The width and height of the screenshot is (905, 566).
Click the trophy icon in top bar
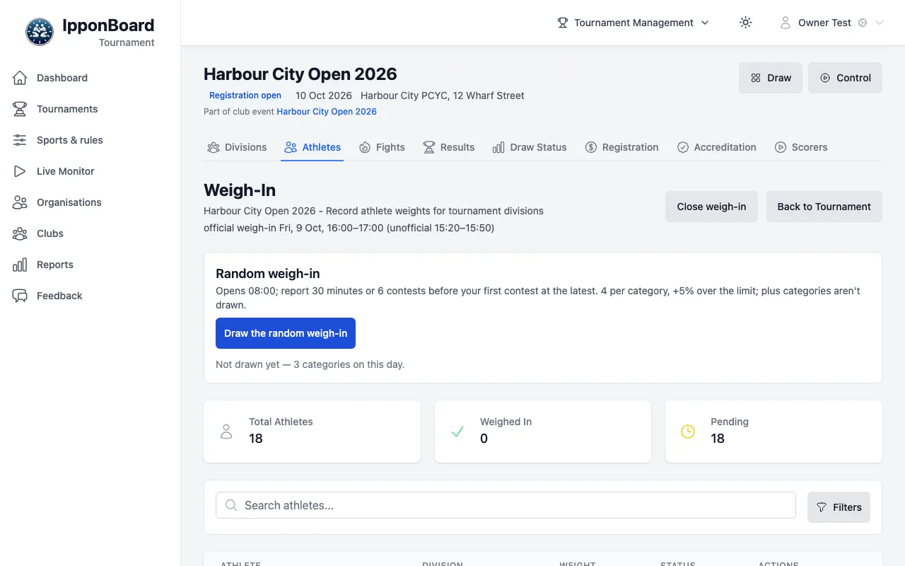pyautogui.click(x=563, y=23)
